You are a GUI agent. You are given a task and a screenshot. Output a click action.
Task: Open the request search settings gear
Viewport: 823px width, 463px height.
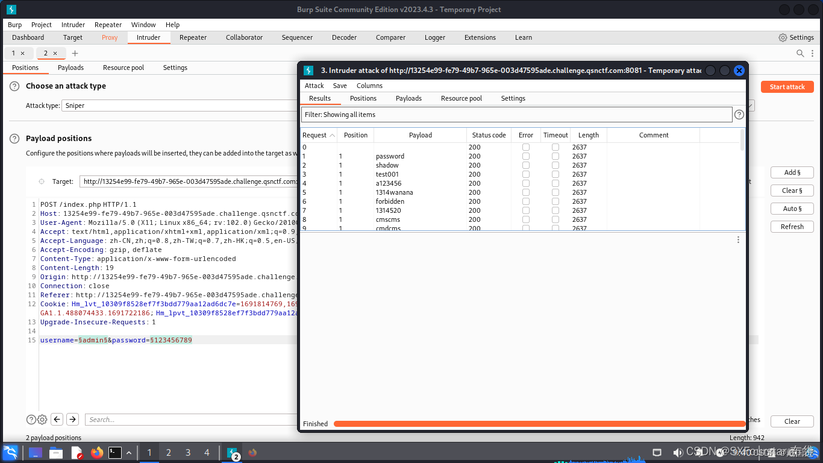click(42, 420)
